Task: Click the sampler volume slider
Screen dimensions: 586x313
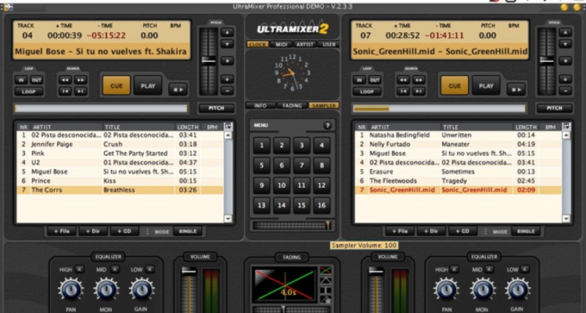Action: (292, 225)
